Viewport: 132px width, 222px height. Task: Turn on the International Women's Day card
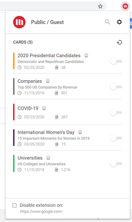coord(116,138)
